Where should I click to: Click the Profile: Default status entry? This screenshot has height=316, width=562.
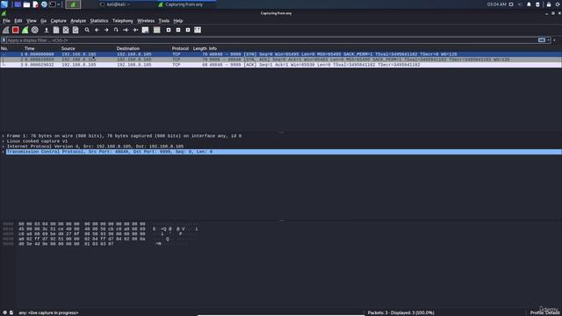pyautogui.click(x=545, y=312)
